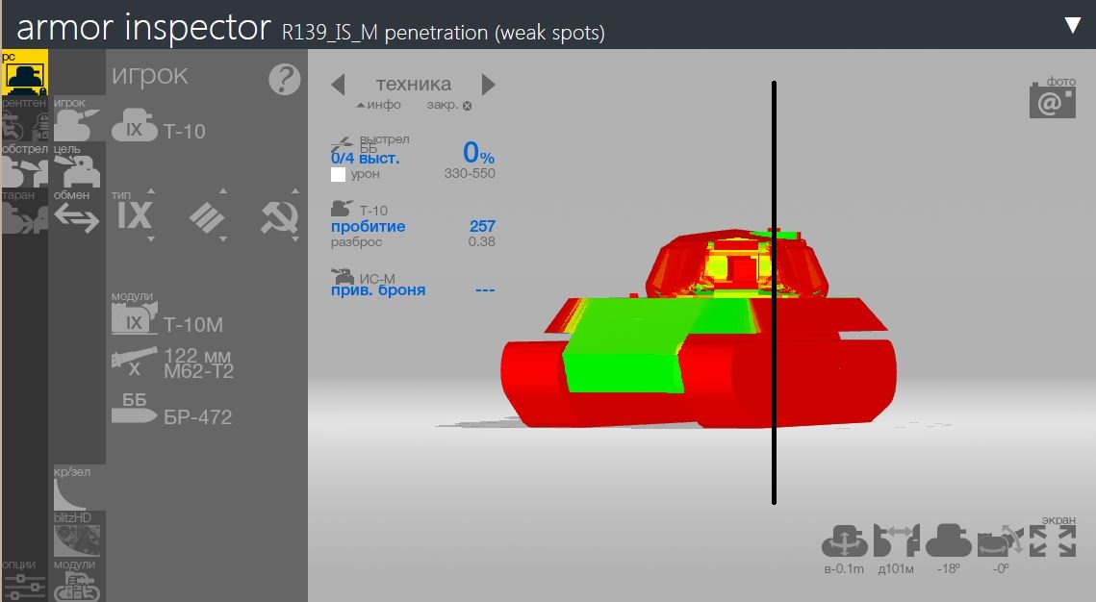Image resolution: width=1096 pixels, height=602 pixels.
Task: Select the yellow PC platform tank icon
Action: pos(24,73)
